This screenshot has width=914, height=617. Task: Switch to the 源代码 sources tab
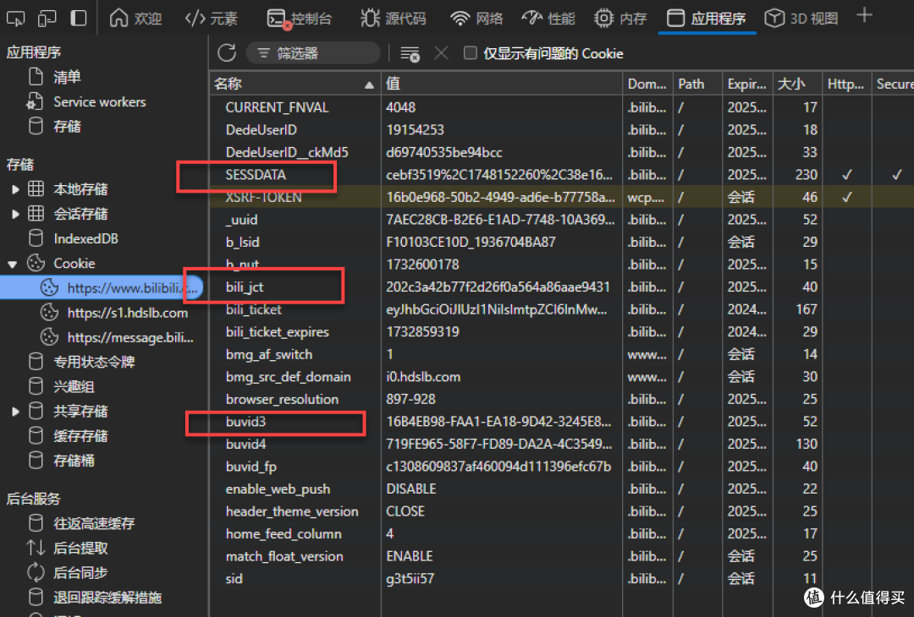click(x=394, y=19)
